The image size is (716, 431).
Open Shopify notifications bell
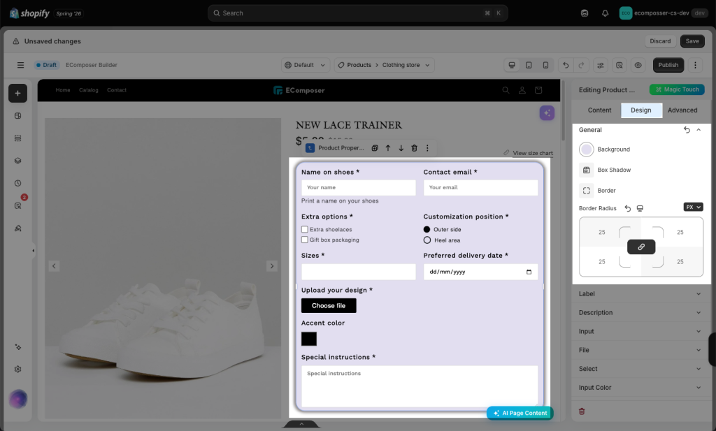[605, 13]
